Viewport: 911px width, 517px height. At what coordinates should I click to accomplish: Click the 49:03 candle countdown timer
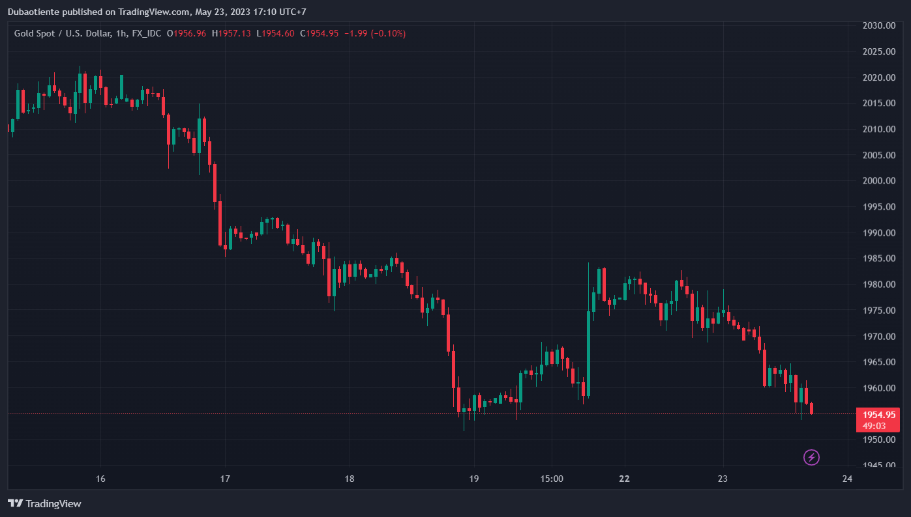874,426
